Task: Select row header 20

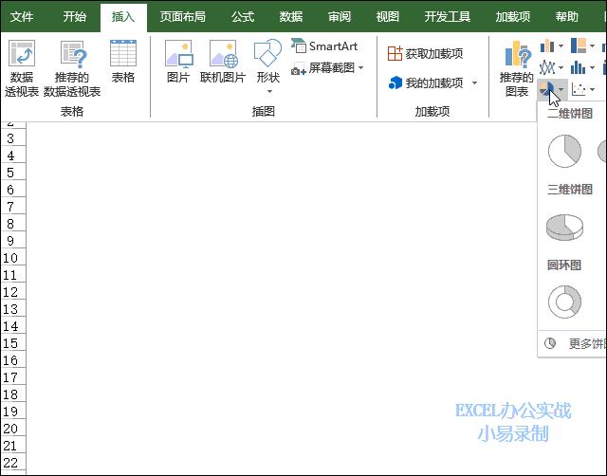Action: point(12,429)
